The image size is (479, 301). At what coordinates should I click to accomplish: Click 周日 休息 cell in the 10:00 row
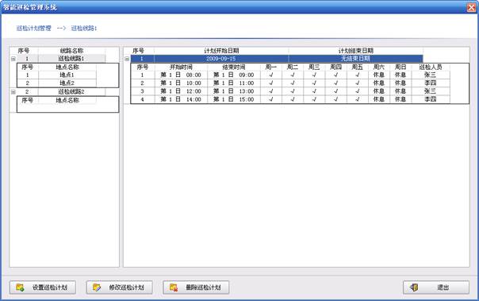point(400,83)
